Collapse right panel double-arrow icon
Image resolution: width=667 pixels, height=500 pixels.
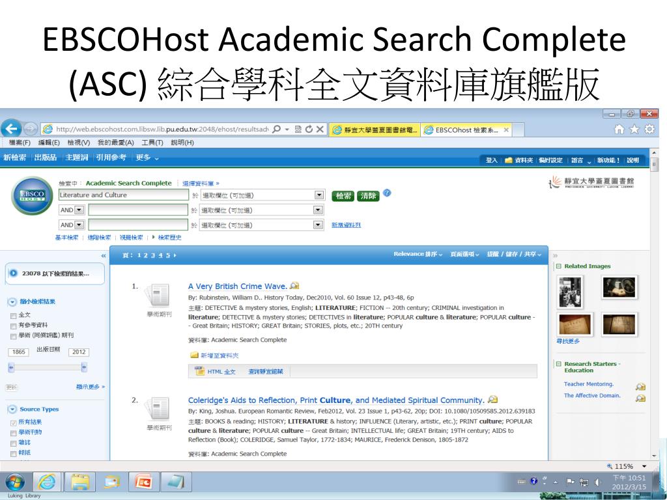click(555, 255)
